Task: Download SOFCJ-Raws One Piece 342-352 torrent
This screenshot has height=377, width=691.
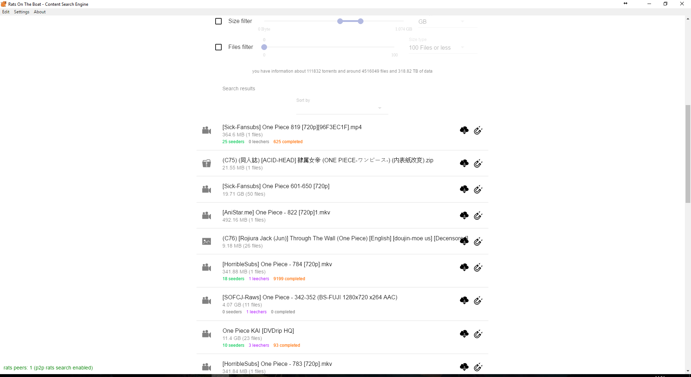Action: tap(464, 300)
